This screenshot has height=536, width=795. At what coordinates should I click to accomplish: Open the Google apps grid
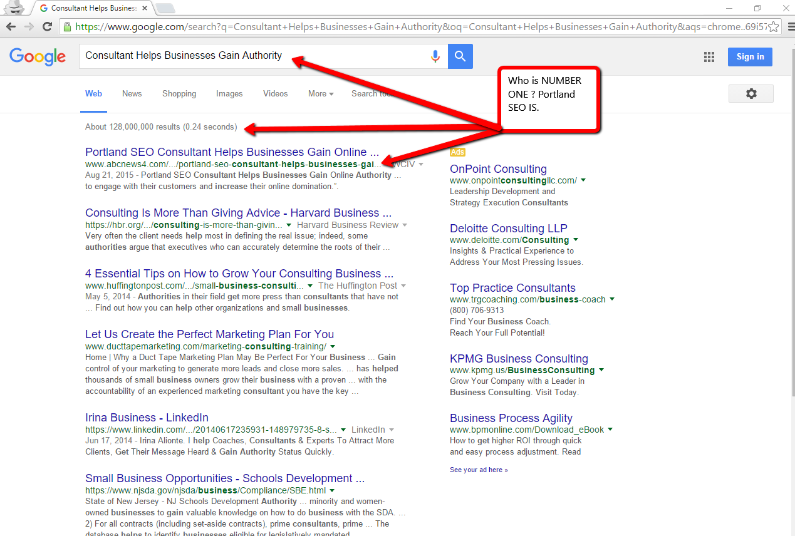[709, 57]
